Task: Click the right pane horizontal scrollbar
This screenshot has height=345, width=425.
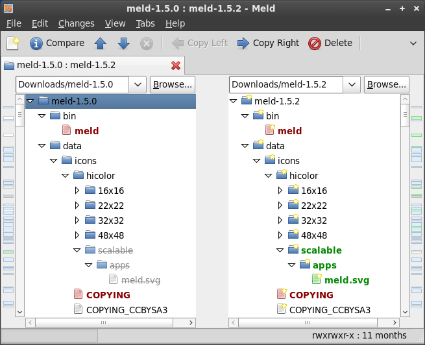Action: (x=313, y=322)
